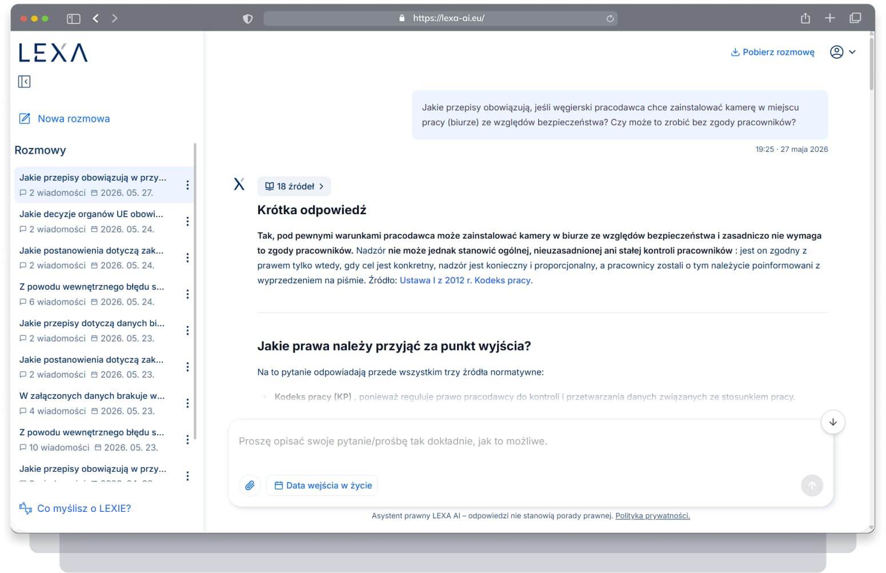The height and width of the screenshot is (573, 886).
Task: Click the conversation list scrollbar
Action: 195,291
